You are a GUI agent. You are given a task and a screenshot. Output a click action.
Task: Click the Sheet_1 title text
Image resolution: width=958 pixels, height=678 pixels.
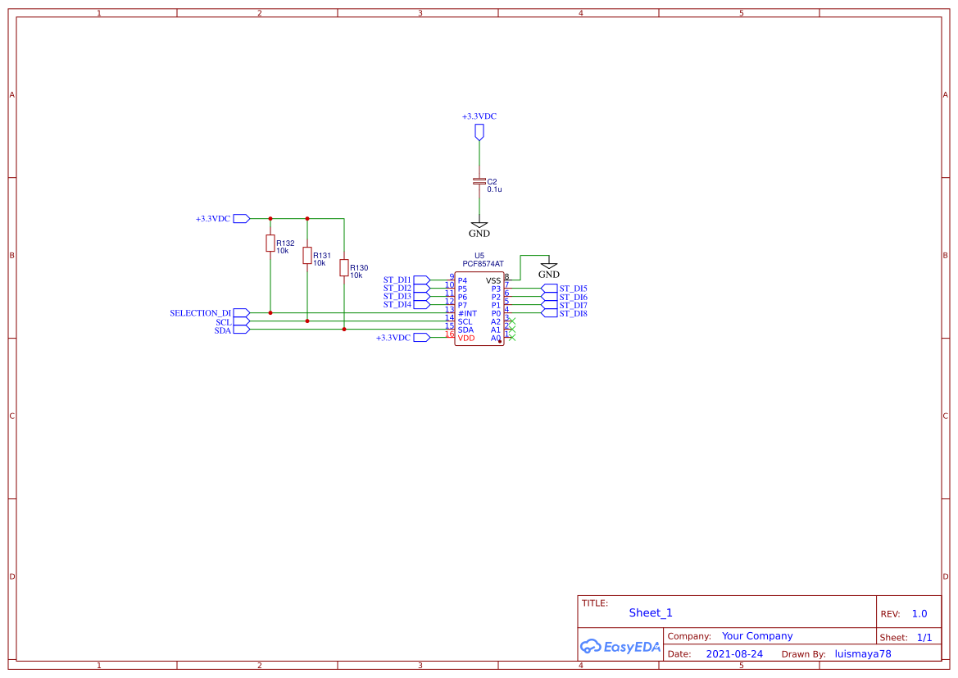650,613
